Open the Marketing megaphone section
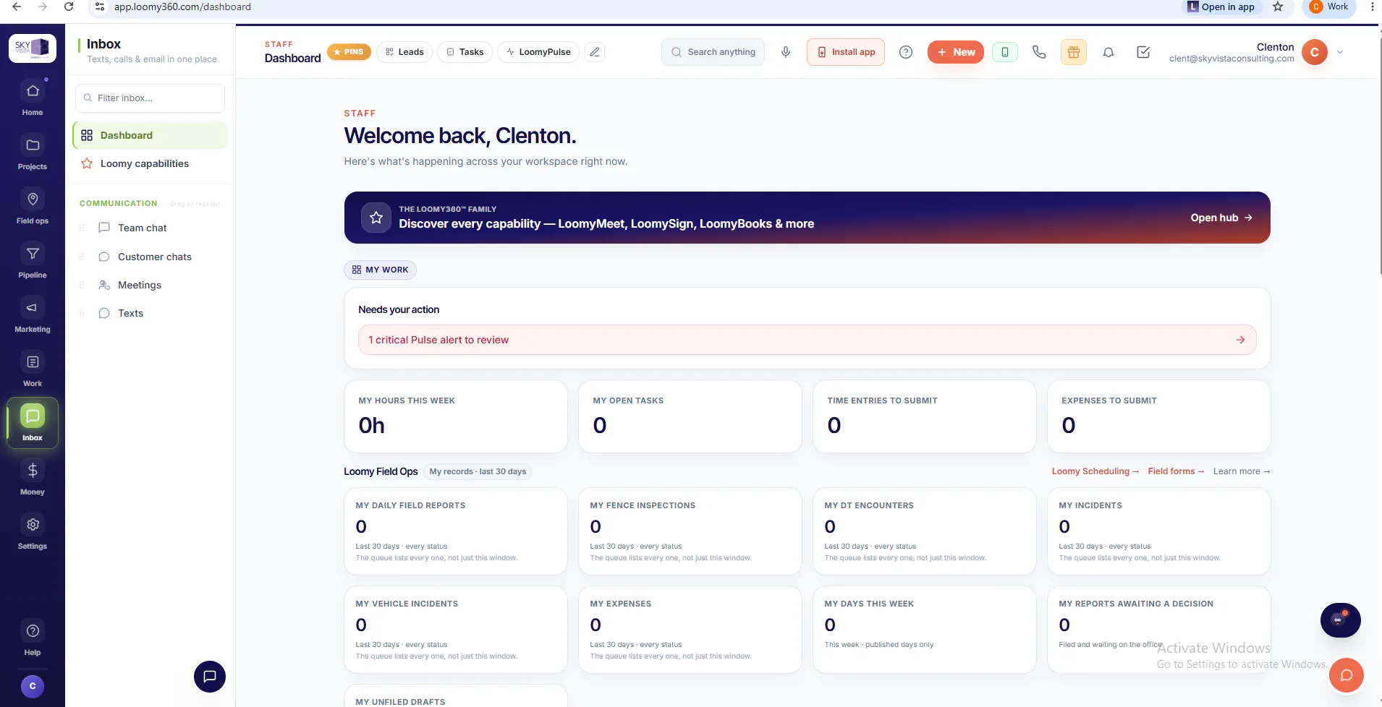The image size is (1382, 707). point(33,314)
